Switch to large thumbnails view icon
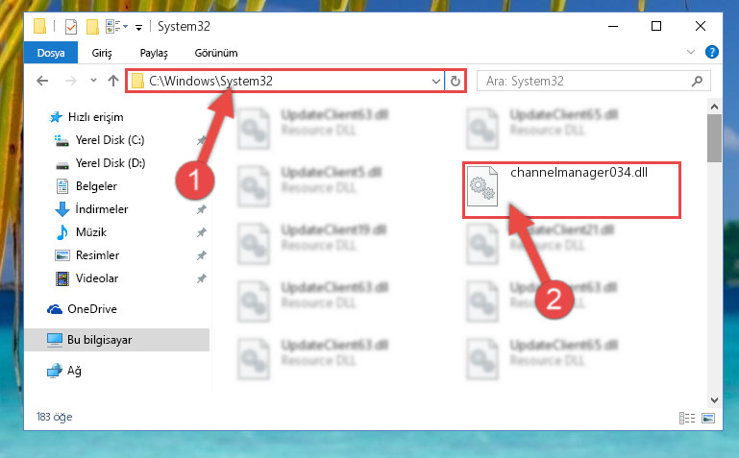The width and height of the screenshot is (739, 458). [708, 418]
